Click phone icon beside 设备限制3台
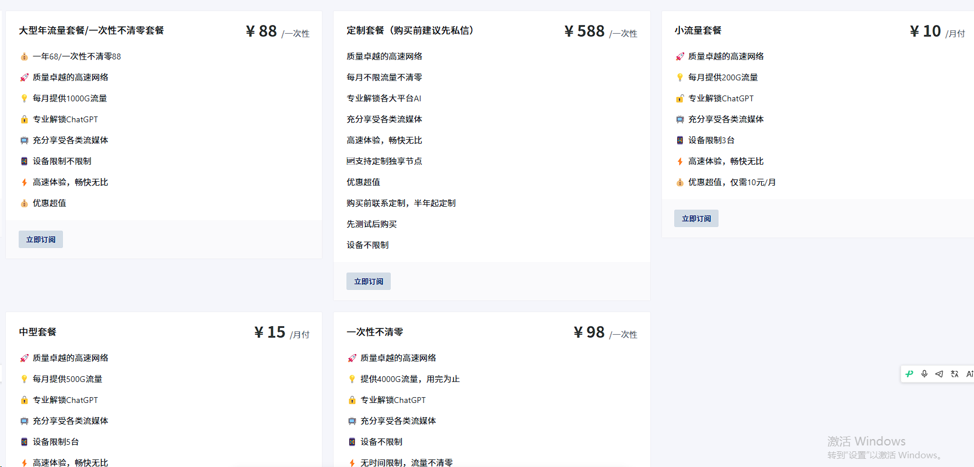 pos(679,140)
